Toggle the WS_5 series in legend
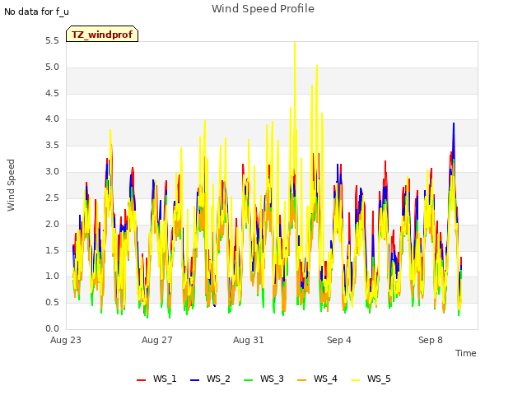Image resolution: width=527 pixels, height=395 pixels. pyautogui.click(x=371, y=379)
